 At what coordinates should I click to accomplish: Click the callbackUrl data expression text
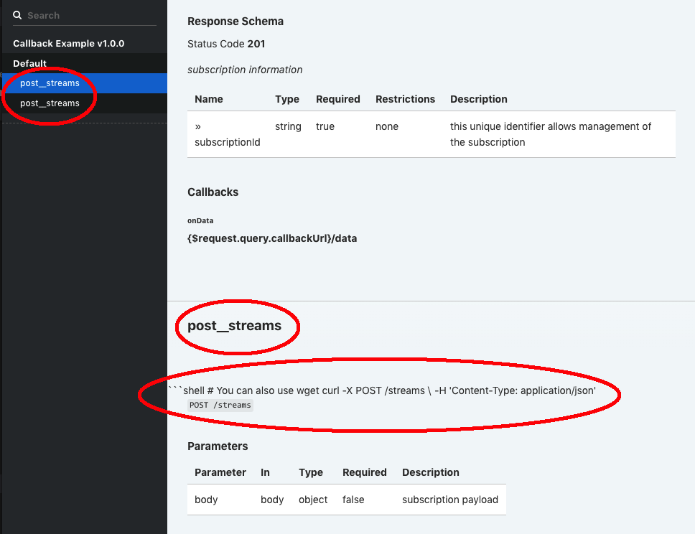click(x=272, y=238)
